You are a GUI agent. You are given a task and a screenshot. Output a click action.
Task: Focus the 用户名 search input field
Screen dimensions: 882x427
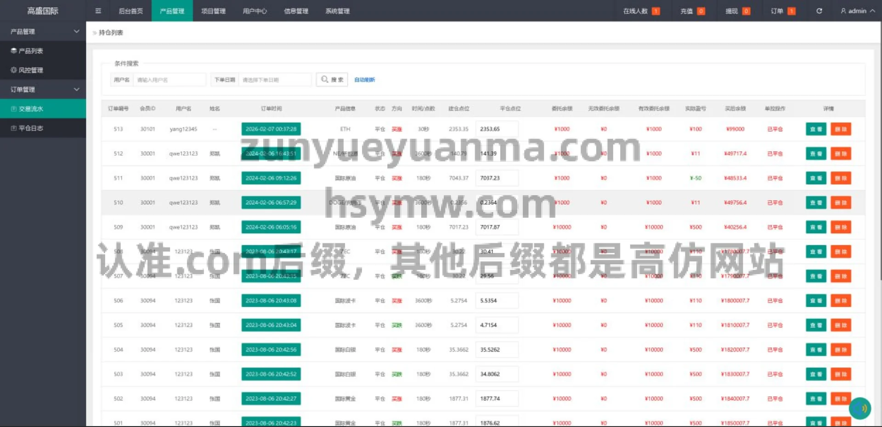click(x=169, y=80)
